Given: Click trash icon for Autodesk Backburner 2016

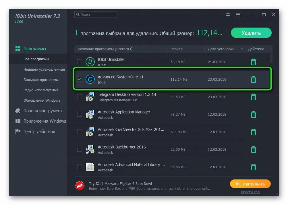Looking at the screenshot, I should 254,149.
